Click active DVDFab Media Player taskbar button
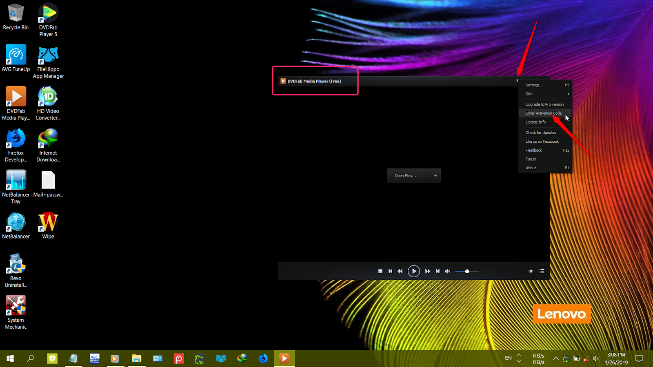The width and height of the screenshot is (653, 367). pyautogui.click(x=284, y=358)
